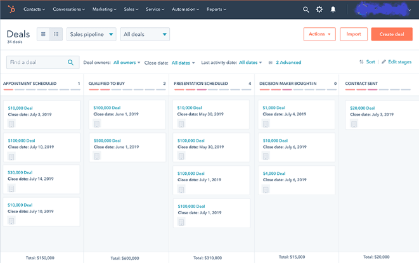419x263 pixels.
Task: Click the Appointment Scheduled stage progress bar
Action: pos(41,90)
